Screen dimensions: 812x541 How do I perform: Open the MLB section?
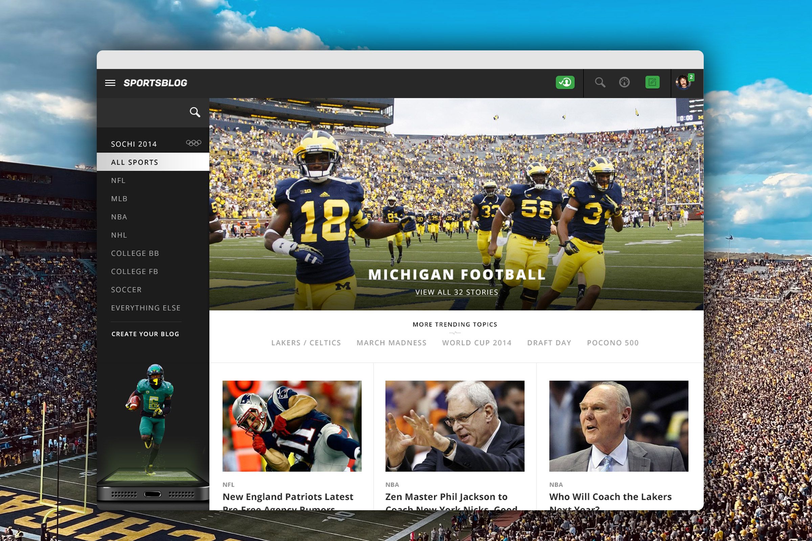pyautogui.click(x=119, y=199)
